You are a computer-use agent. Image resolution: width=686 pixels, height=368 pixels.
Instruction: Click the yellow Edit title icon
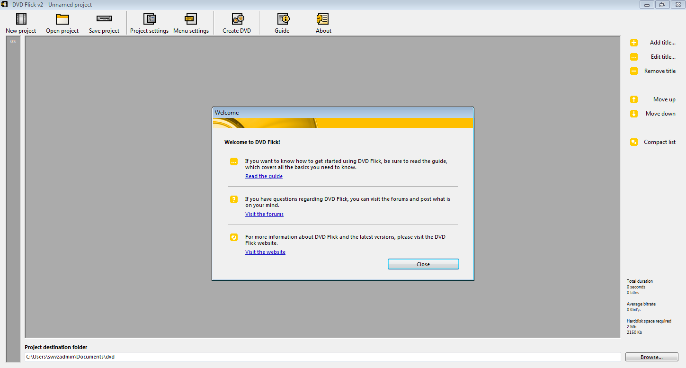point(634,57)
